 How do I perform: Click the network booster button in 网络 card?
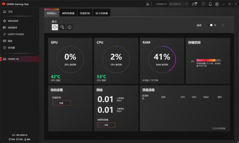pyautogui.click(x=106, y=125)
